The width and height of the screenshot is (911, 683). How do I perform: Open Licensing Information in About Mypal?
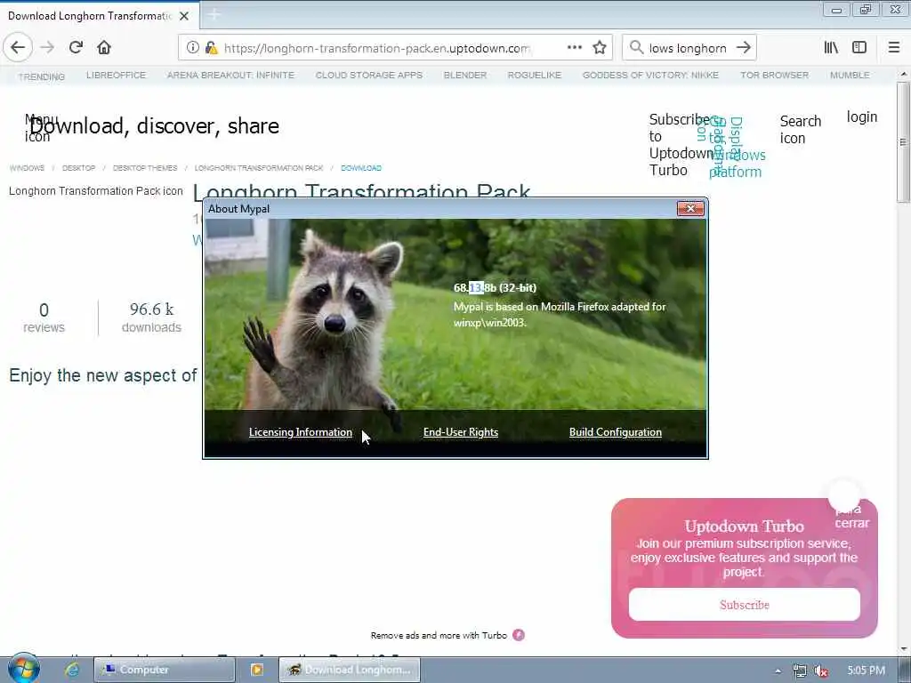click(301, 432)
